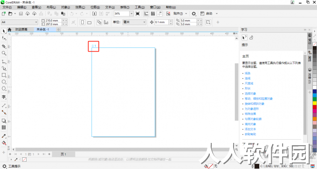Toggle show rulers button in toolbar

tap(146, 14)
